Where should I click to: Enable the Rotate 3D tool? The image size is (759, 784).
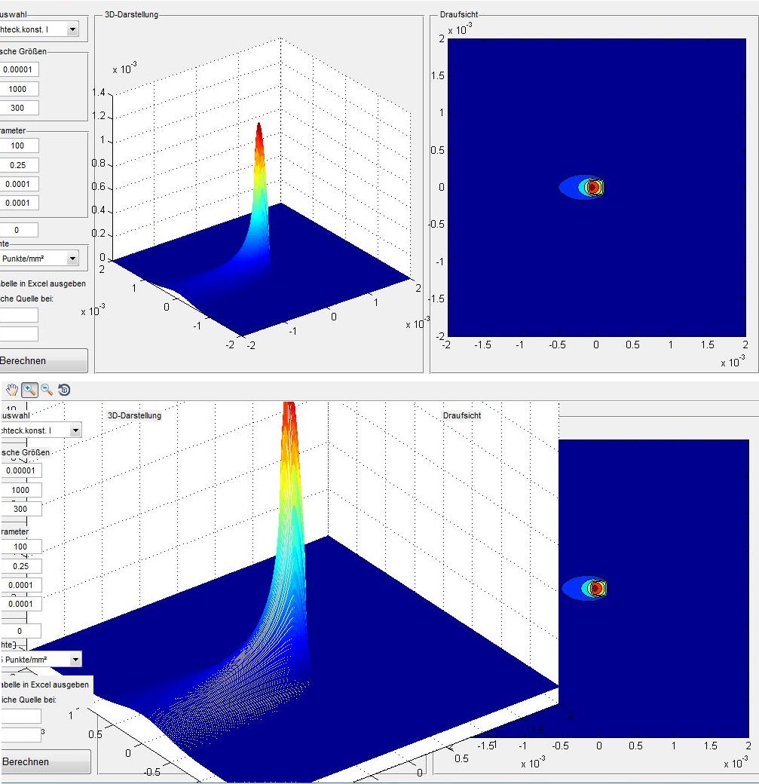[x=65, y=390]
